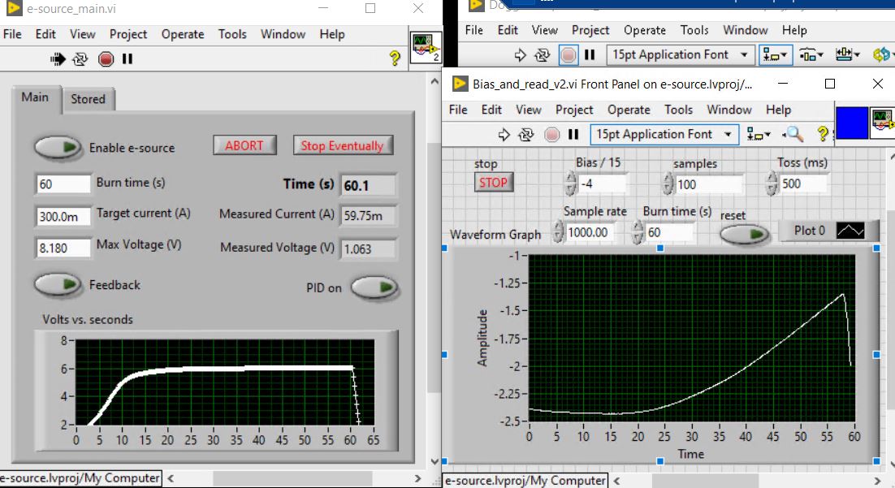
Task: Pause execution in the e-source_main toolbar
Action: pyautogui.click(x=128, y=58)
